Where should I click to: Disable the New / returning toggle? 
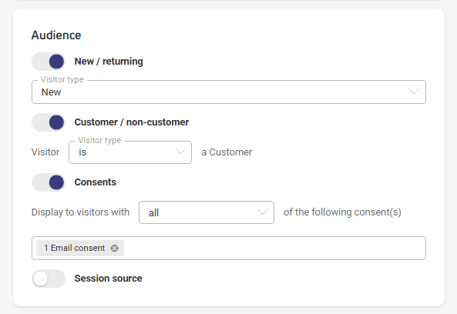click(x=49, y=62)
